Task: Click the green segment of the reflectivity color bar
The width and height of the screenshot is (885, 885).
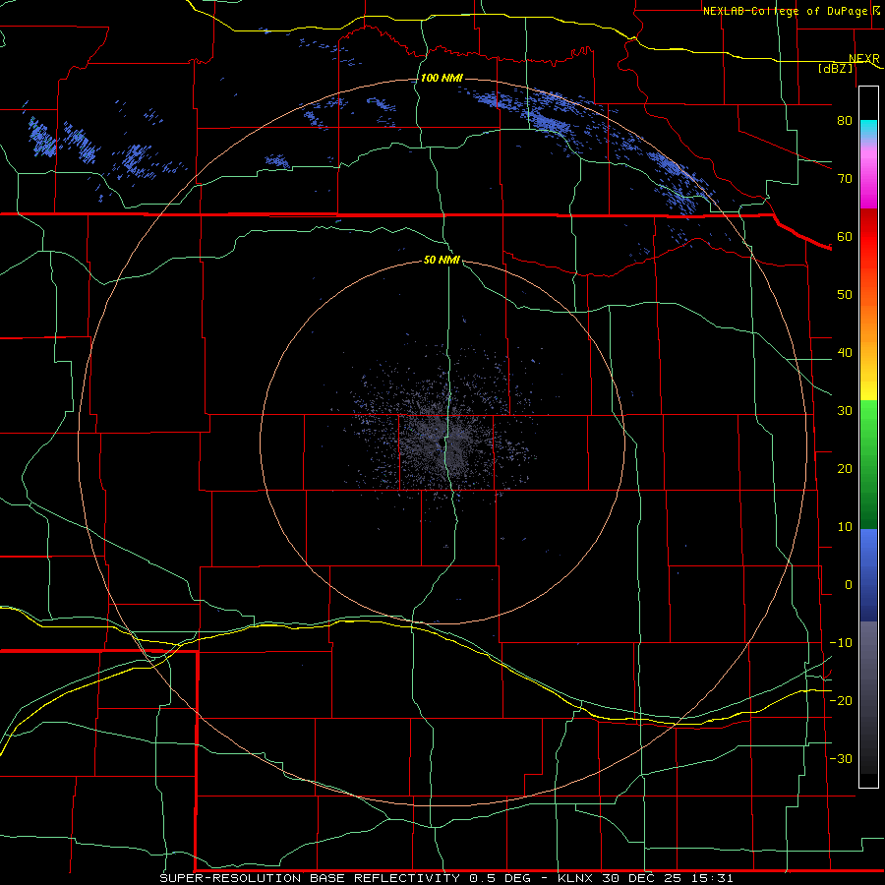Action: click(x=868, y=464)
